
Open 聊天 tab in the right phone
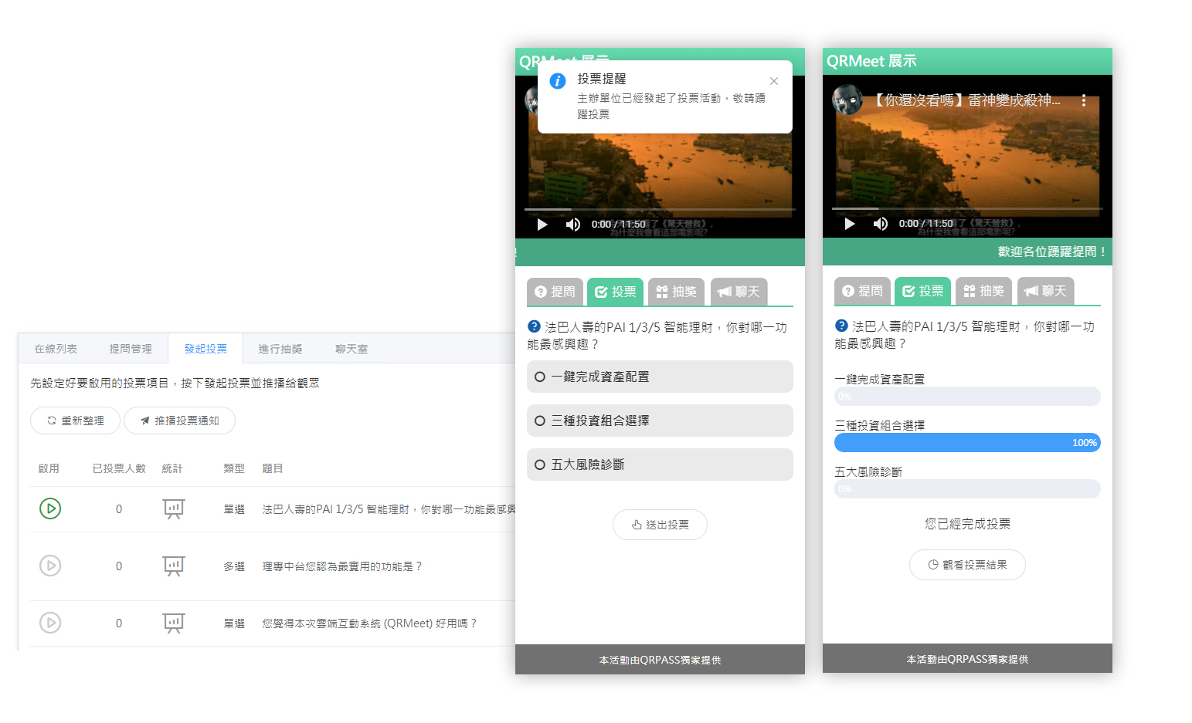1046,291
